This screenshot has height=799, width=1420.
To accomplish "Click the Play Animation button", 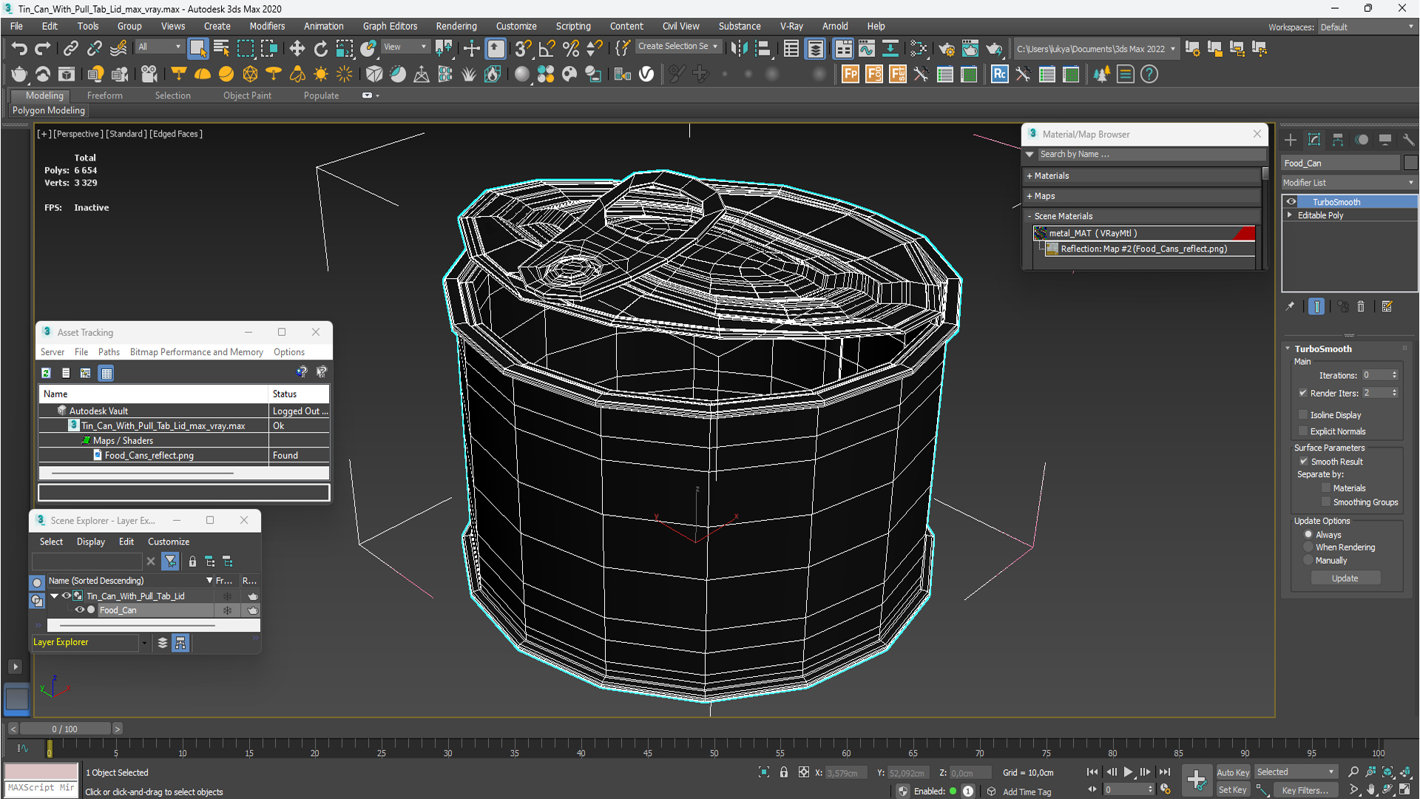I will click(1128, 772).
